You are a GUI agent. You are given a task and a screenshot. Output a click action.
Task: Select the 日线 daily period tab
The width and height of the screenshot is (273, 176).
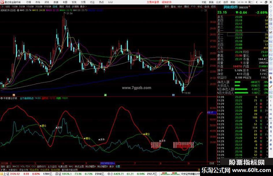click(x=55, y=6)
